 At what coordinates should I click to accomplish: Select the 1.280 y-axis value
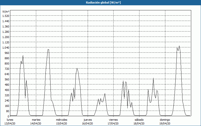pyautogui.click(x=6, y=32)
